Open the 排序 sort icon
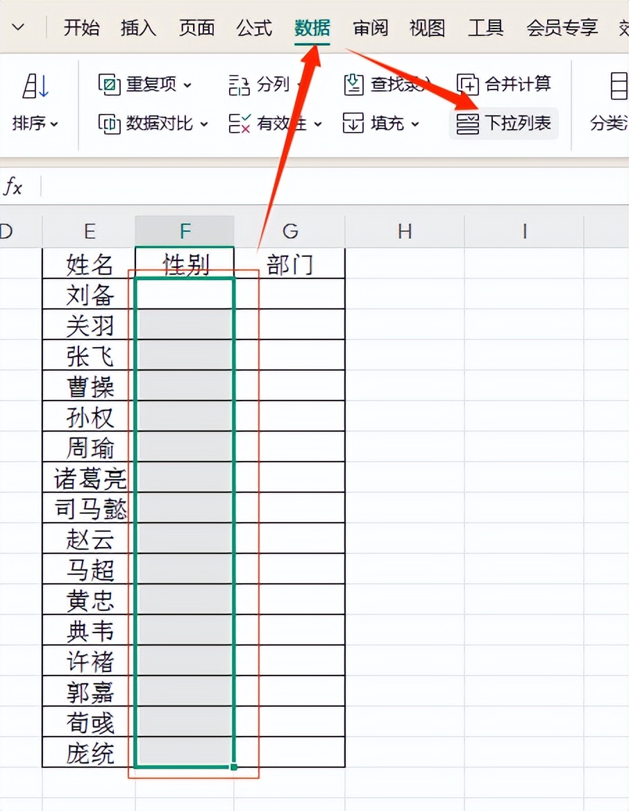629x811 pixels. [x=35, y=86]
